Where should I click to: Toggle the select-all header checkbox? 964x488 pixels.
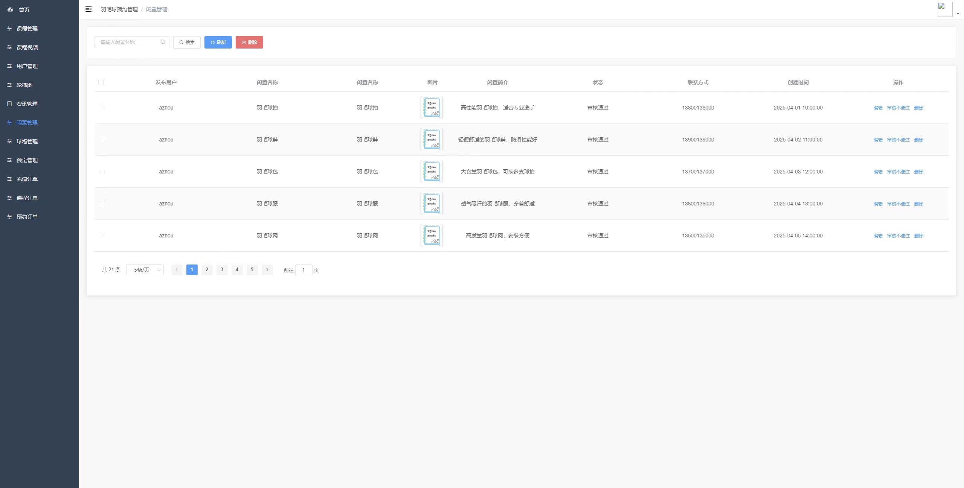(101, 82)
